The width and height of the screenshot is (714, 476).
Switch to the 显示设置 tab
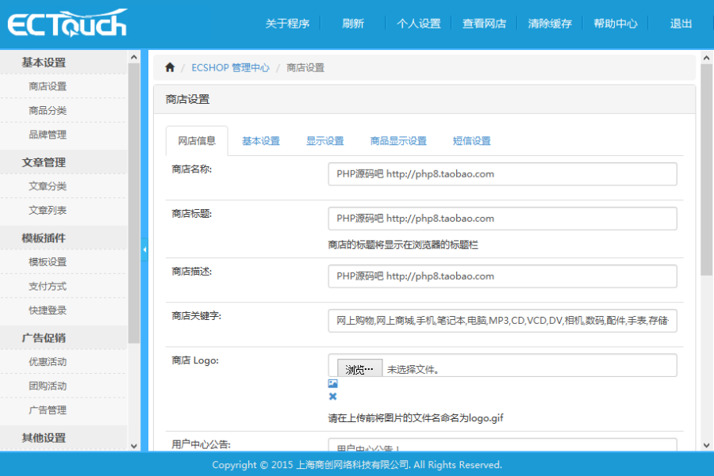click(324, 141)
